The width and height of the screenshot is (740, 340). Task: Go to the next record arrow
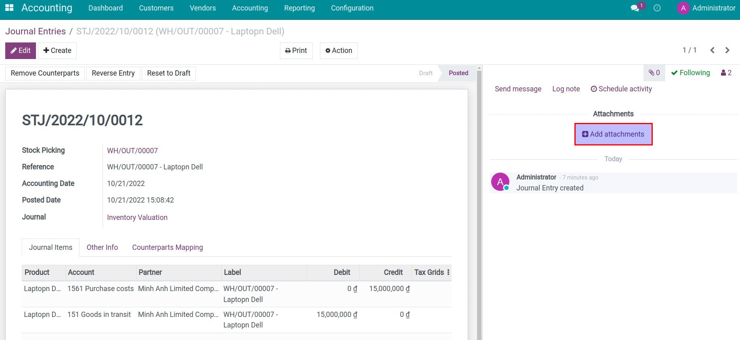click(727, 50)
